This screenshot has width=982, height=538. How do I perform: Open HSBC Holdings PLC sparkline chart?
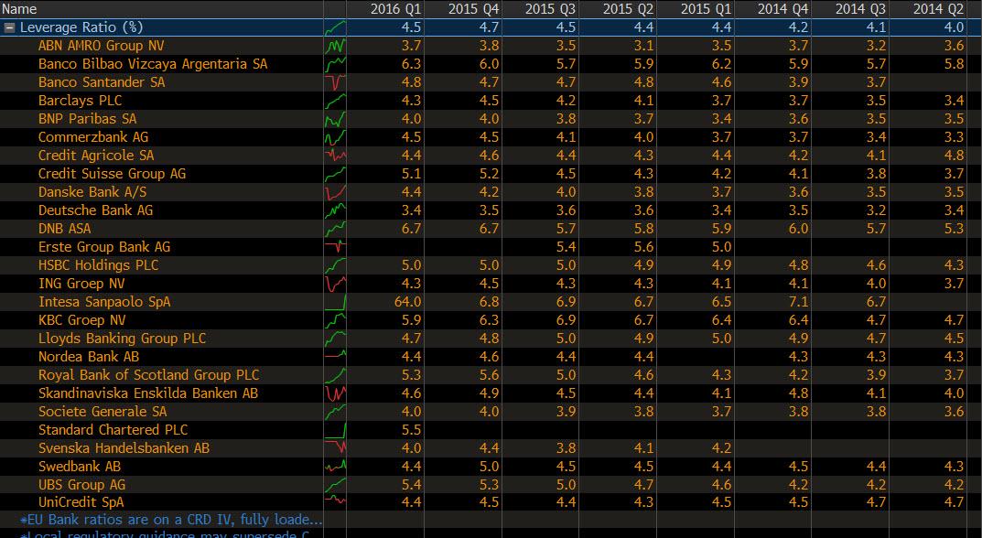click(335, 265)
